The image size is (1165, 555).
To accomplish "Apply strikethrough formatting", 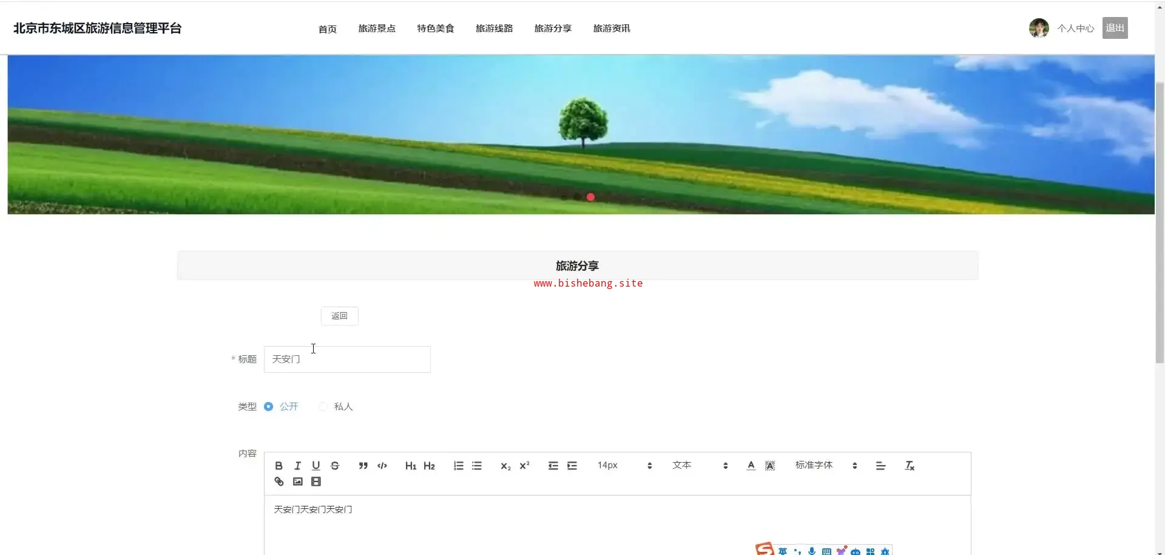I will coord(335,466).
